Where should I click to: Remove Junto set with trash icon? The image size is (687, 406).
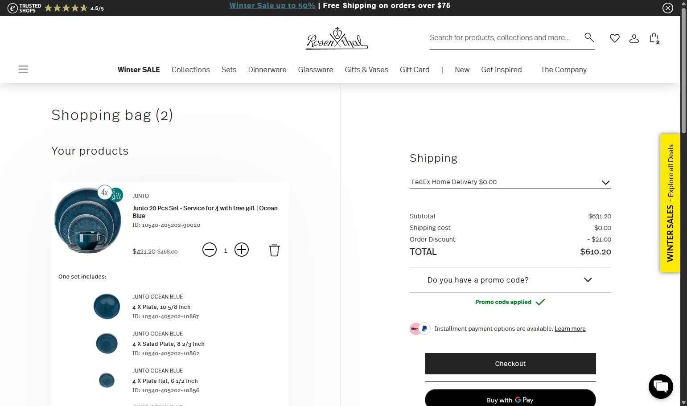[274, 250]
